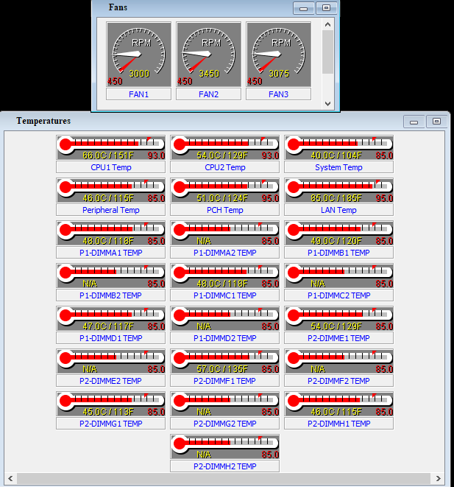The height and width of the screenshot is (487, 454).
Task: Click the P1-DIMMD2 thermometer gauge
Action: (225, 319)
